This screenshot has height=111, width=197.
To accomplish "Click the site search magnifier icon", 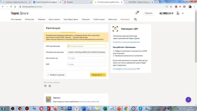I will [135, 19].
